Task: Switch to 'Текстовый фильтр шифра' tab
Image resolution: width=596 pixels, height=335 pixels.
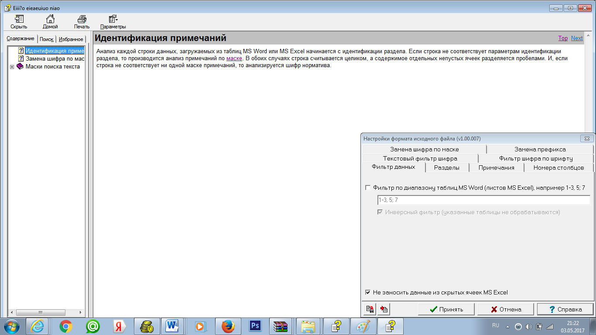Action: coord(420,158)
